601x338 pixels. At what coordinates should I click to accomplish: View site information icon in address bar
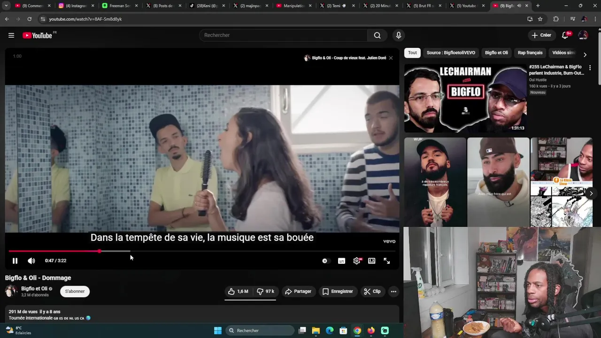tap(43, 19)
